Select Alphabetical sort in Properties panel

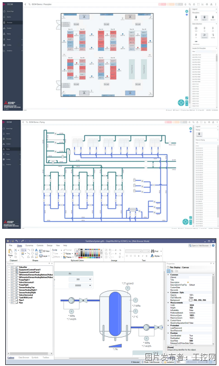pyautogui.click(x=172, y=271)
